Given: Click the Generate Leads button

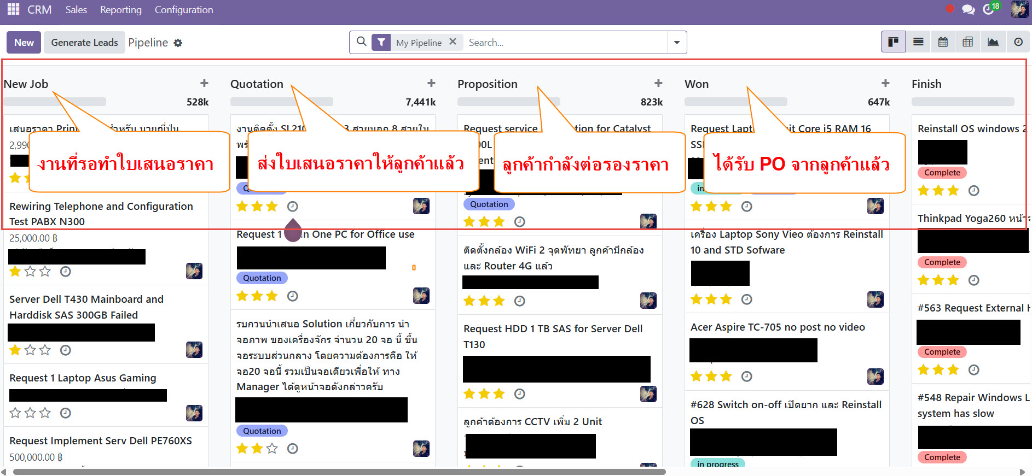Looking at the screenshot, I should [84, 43].
